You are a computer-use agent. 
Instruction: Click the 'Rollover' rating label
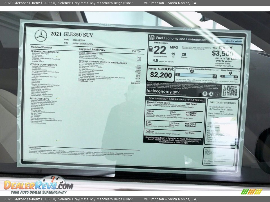pos(150,131)
